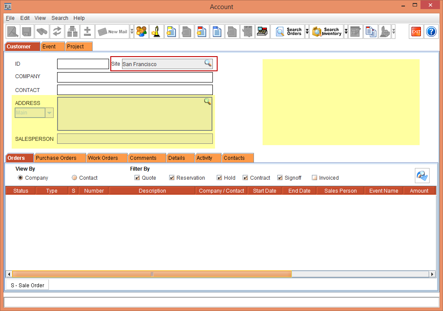This screenshot has height=311, width=443.
Task: Open the Help icon in the toolbar
Action: pyautogui.click(x=431, y=32)
